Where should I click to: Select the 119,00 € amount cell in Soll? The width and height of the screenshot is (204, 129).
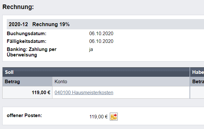(27, 93)
